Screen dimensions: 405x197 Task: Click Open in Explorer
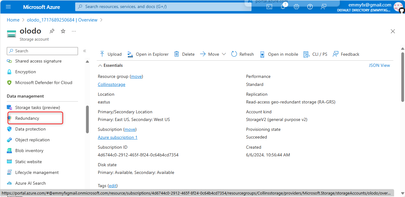click(x=148, y=54)
